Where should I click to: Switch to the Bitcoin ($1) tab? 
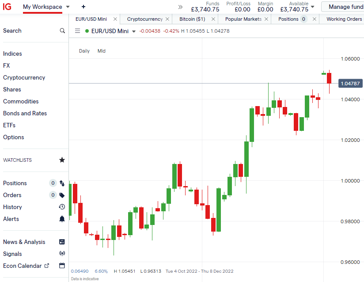tap(192, 19)
